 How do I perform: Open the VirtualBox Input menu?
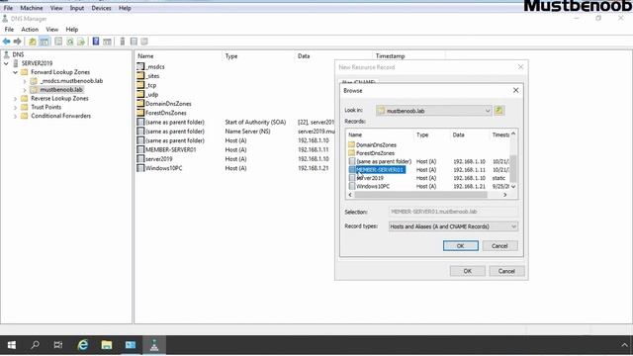[x=77, y=8]
